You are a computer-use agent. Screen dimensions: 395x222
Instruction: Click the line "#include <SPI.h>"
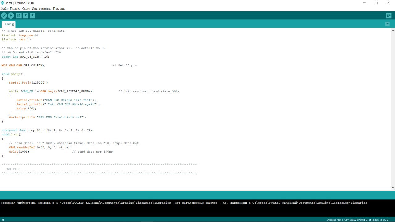[16, 39]
